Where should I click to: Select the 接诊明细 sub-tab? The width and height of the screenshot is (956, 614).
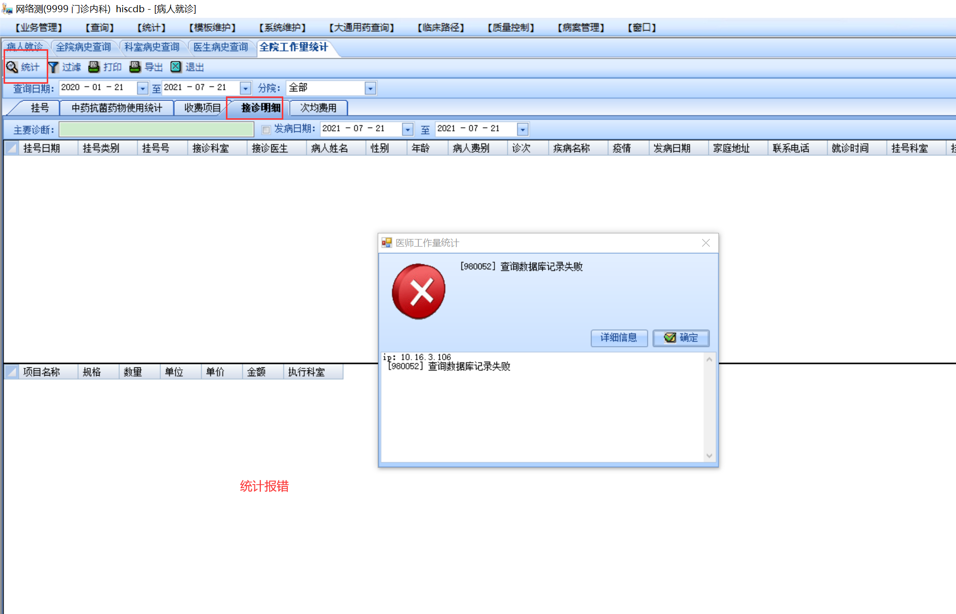click(260, 108)
